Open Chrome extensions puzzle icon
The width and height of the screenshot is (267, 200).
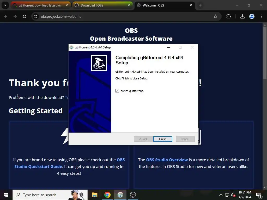coord(228,16)
